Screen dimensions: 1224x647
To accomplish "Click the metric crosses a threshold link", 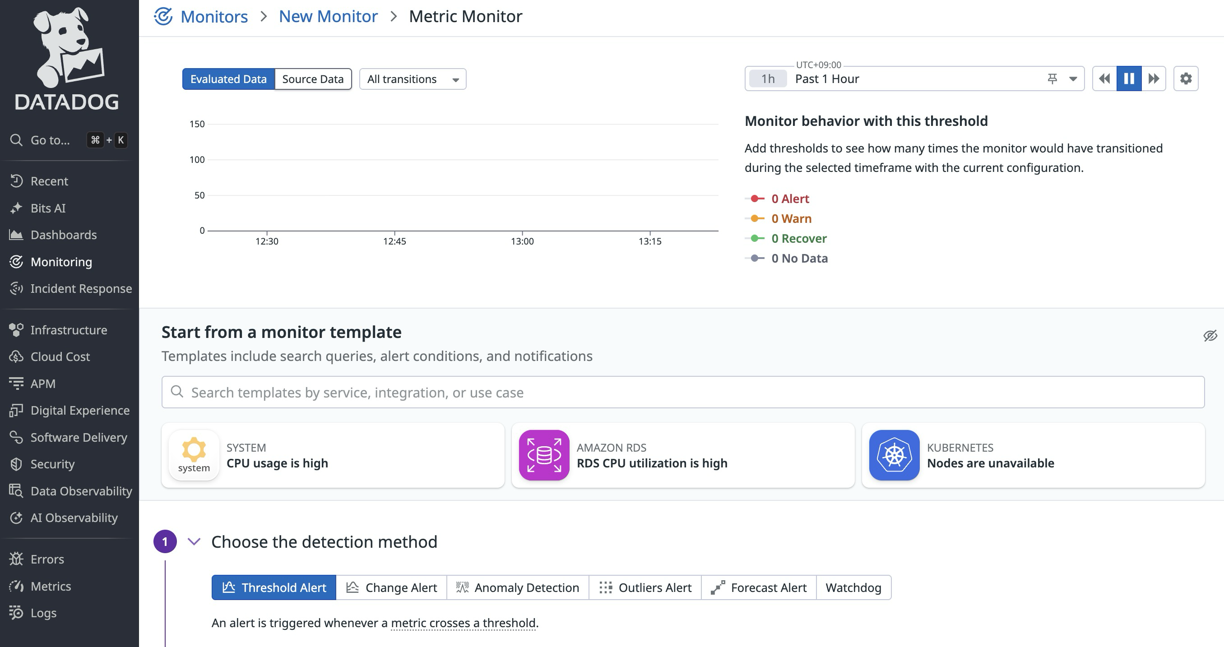I will pos(463,622).
